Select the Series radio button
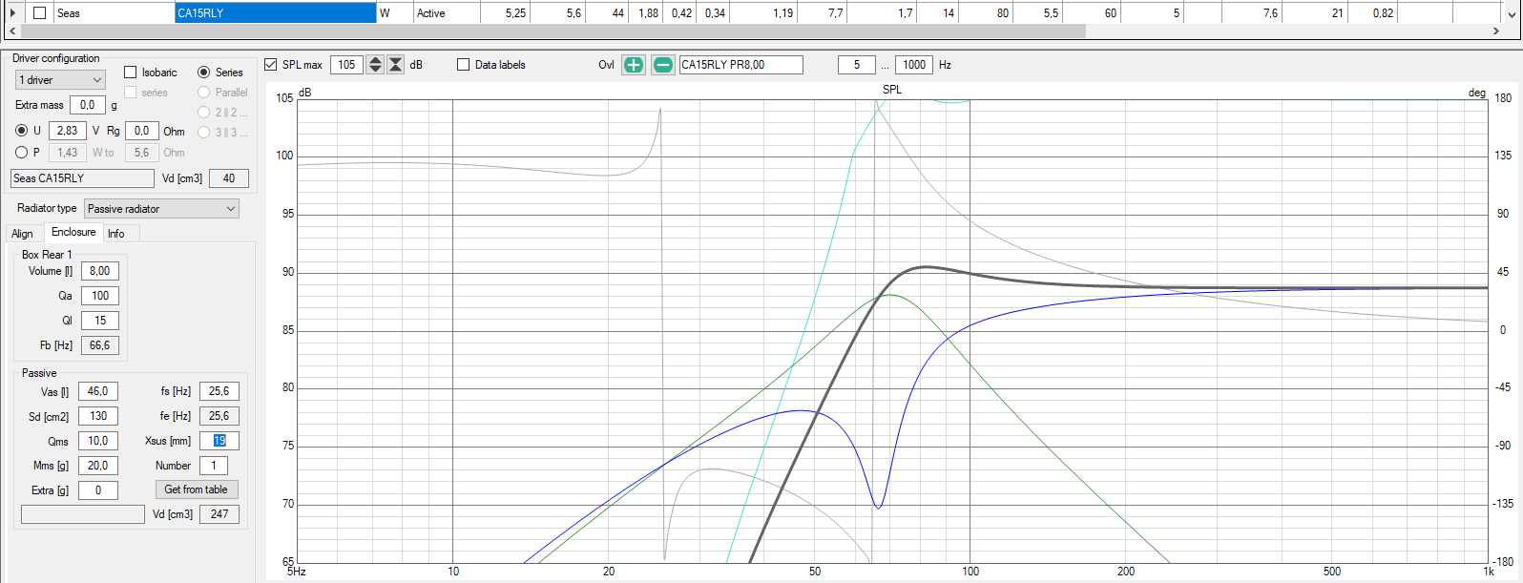Screen dimensions: 1523x583 point(204,73)
